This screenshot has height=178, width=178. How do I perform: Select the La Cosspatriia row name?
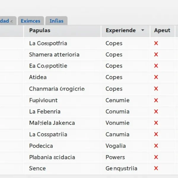[48, 134]
